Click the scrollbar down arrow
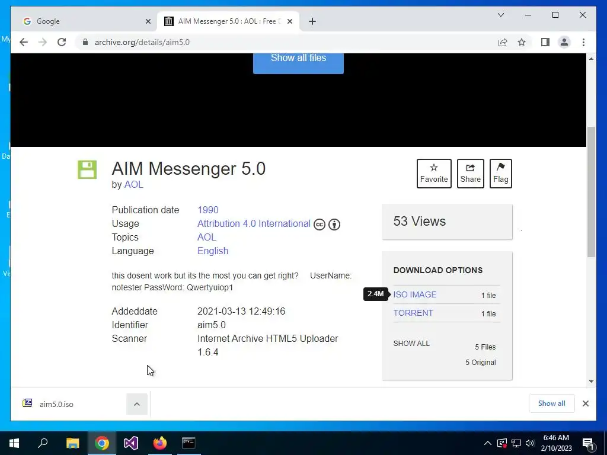The image size is (607, 455). click(591, 382)
